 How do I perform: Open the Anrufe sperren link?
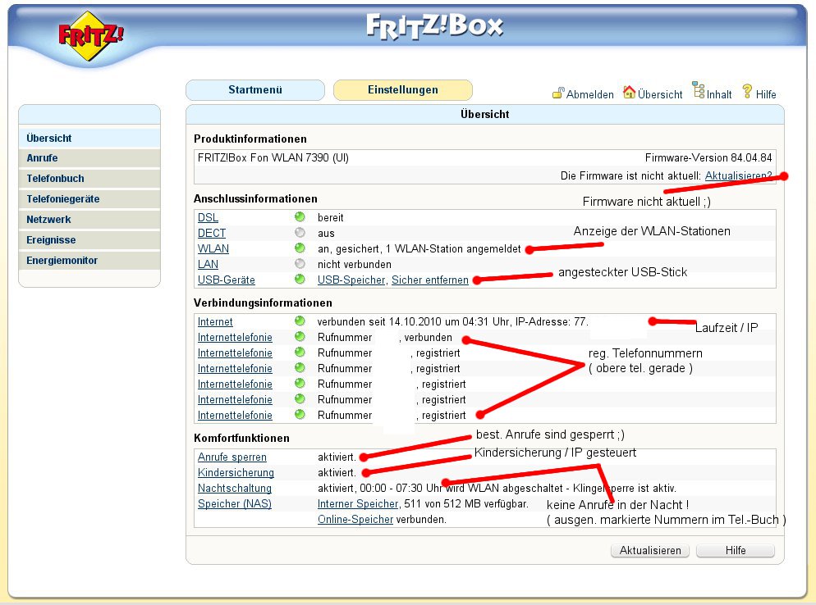[x=232, y=457]
